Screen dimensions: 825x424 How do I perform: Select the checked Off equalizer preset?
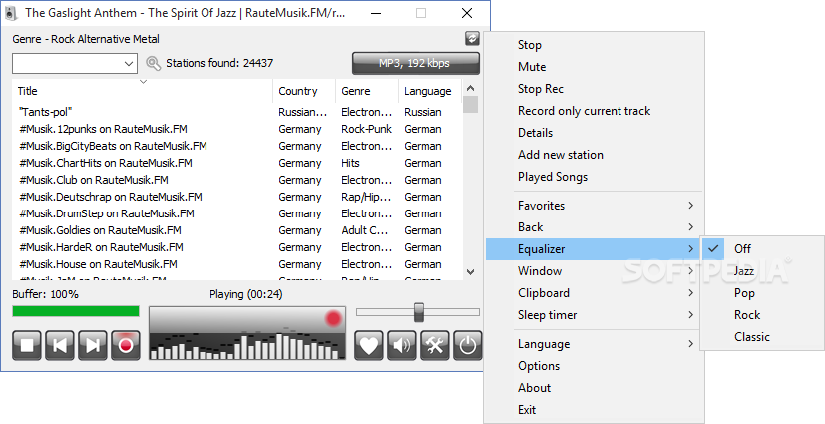click(762, 248)
